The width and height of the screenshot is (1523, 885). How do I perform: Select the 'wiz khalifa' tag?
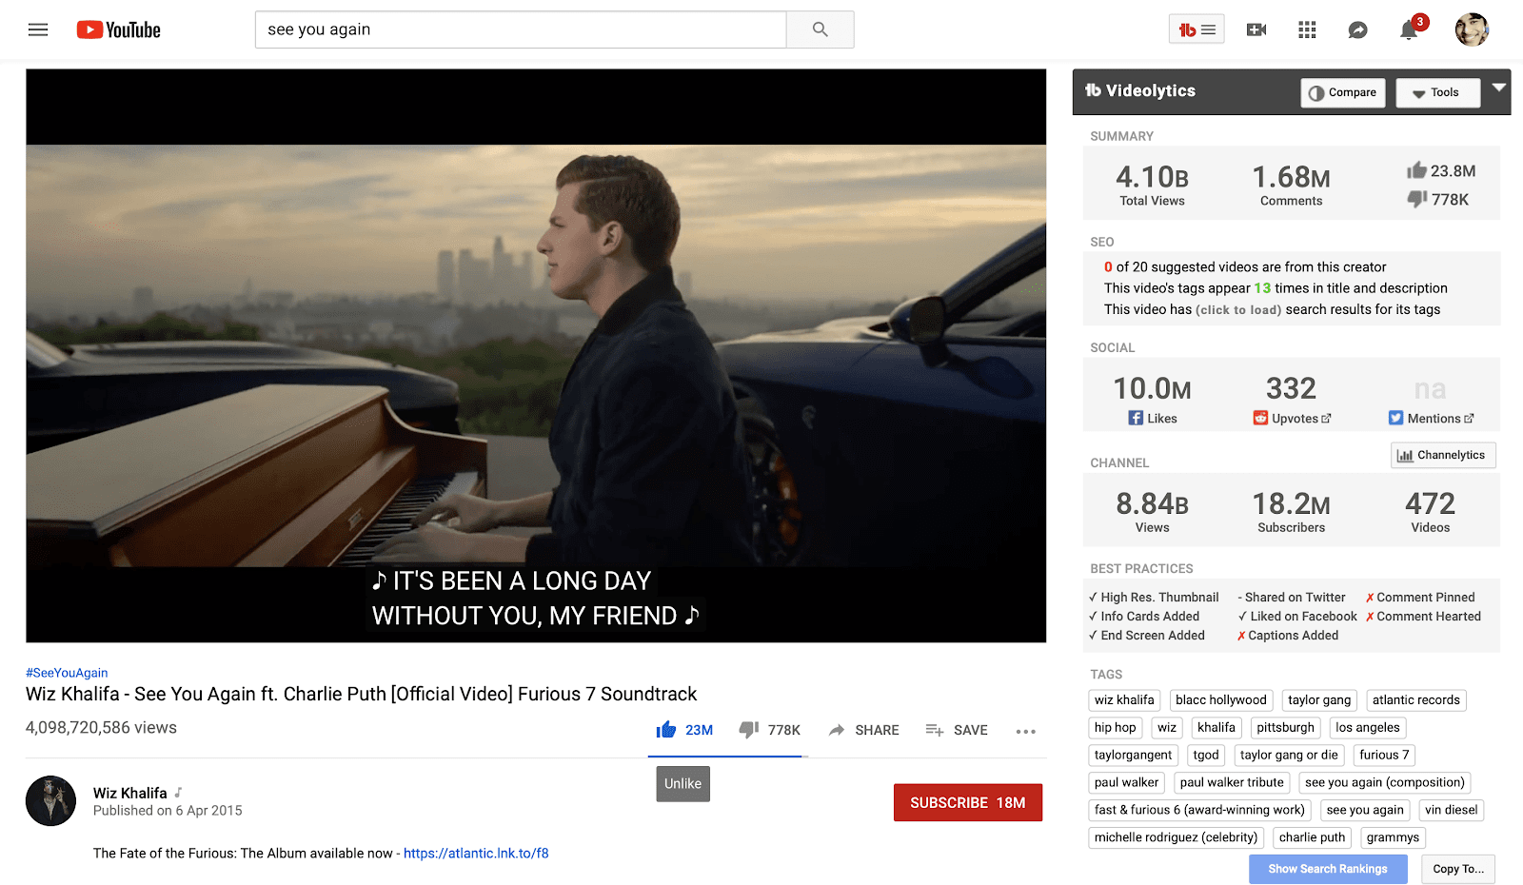point(1124,700)
